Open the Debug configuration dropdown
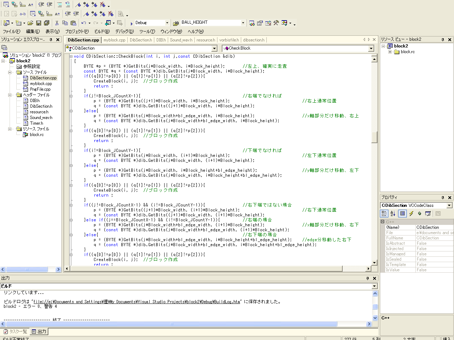This screenshot has height=340, width=454. [166, 23]
